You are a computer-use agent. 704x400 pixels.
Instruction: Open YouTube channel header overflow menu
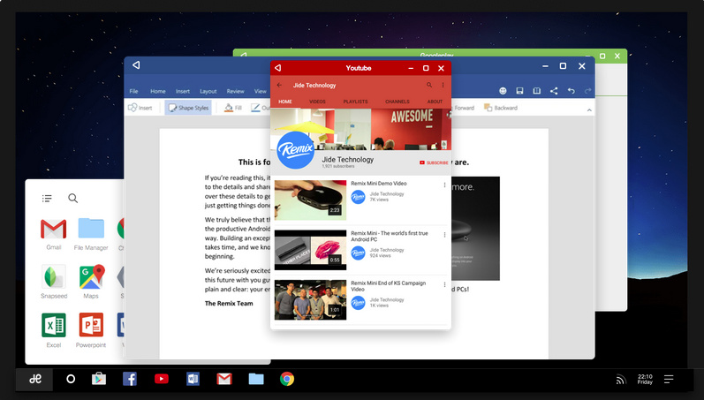coord(443,85)
